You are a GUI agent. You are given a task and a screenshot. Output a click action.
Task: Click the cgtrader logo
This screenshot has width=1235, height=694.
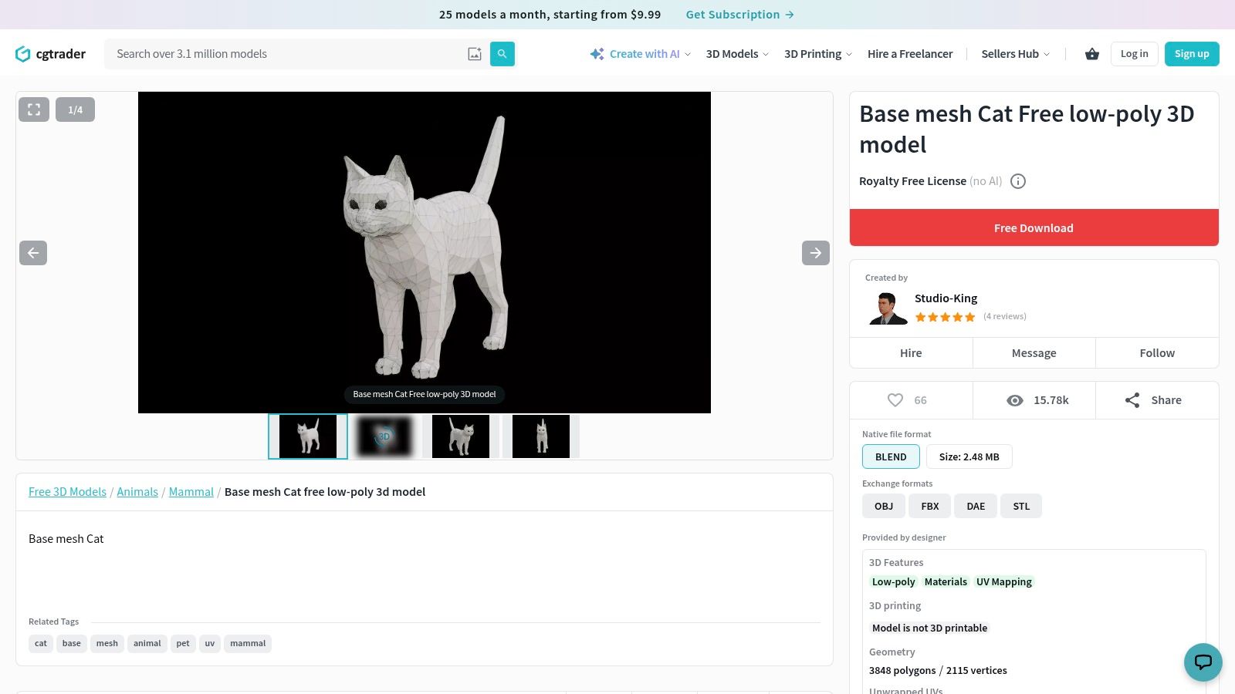[50, 54]
